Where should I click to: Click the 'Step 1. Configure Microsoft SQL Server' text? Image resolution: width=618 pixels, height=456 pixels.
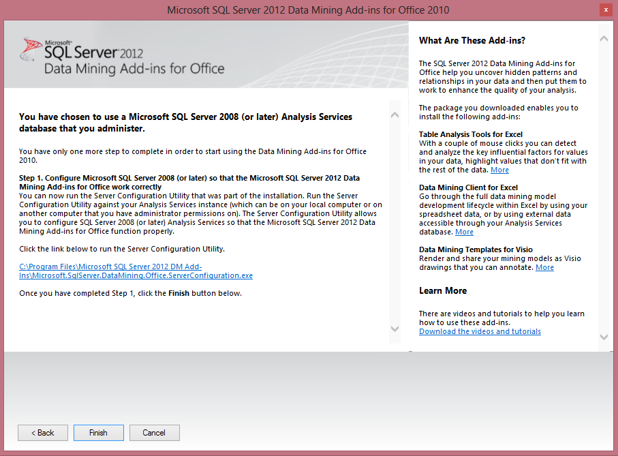click(x=189, y=183)
